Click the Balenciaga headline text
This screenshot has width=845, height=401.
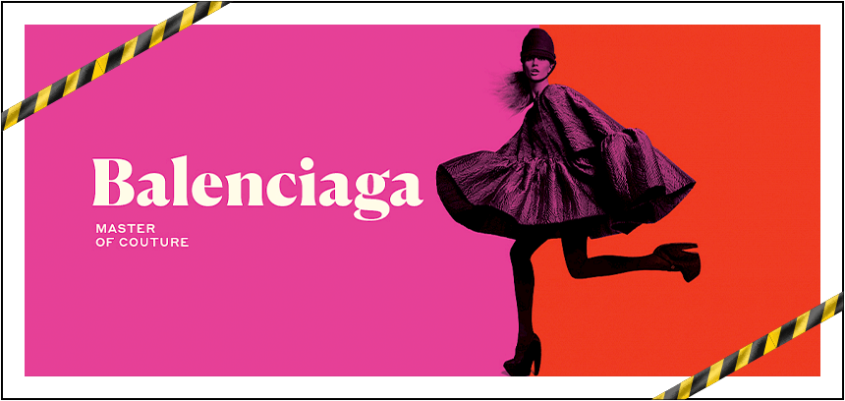coord(257,188)
